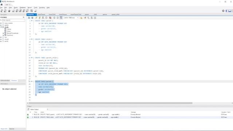Open the Query menu

click(x=16, y=8)
